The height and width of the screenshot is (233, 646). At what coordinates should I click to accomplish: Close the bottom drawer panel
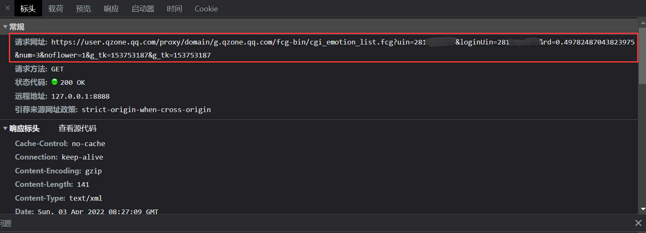click(x=638, y=223)
